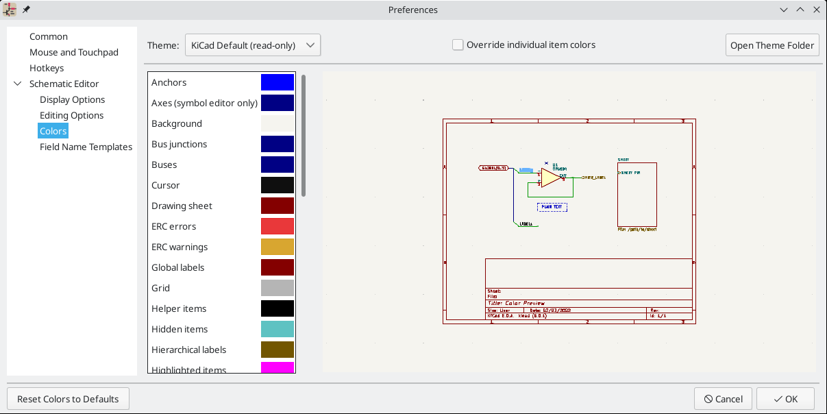The image size is (827, 414).
Task: Click the Cancel button
Action: (723, 399)
